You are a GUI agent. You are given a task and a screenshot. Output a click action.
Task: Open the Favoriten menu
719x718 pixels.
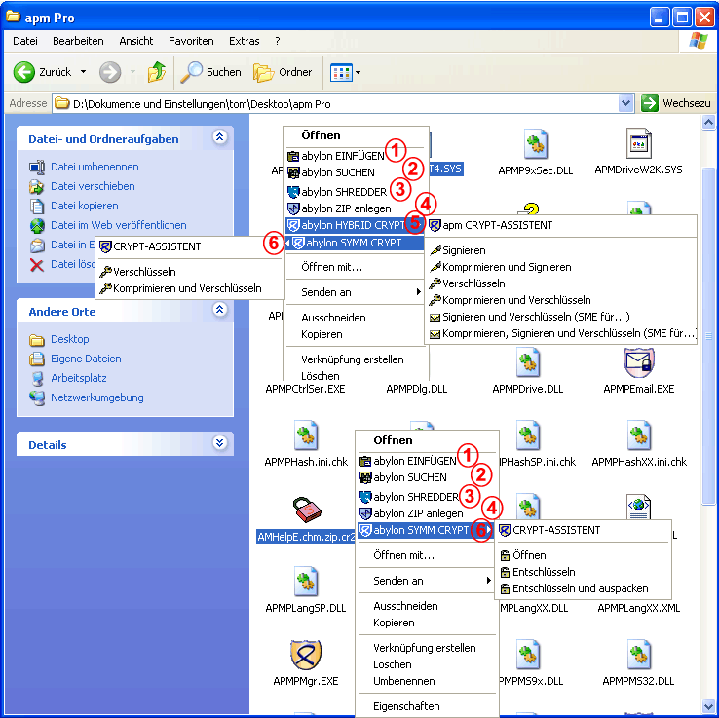(x=191, y=41)
